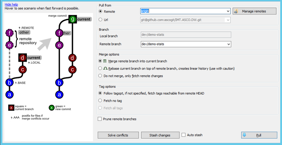The height and width of the screenshot is (145, 282).
Task: Click the Stash changes button
Action: click(x=160, y=135)
